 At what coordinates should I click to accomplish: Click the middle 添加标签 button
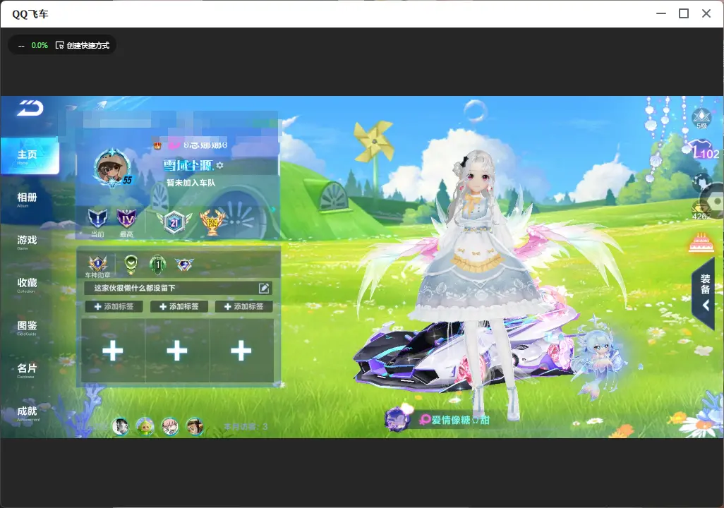tap(179, 307)
